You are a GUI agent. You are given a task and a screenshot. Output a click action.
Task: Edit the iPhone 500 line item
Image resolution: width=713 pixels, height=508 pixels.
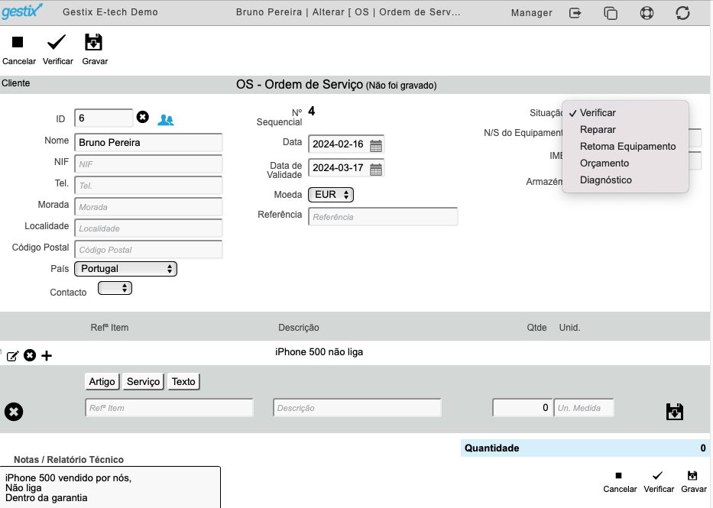13,356
